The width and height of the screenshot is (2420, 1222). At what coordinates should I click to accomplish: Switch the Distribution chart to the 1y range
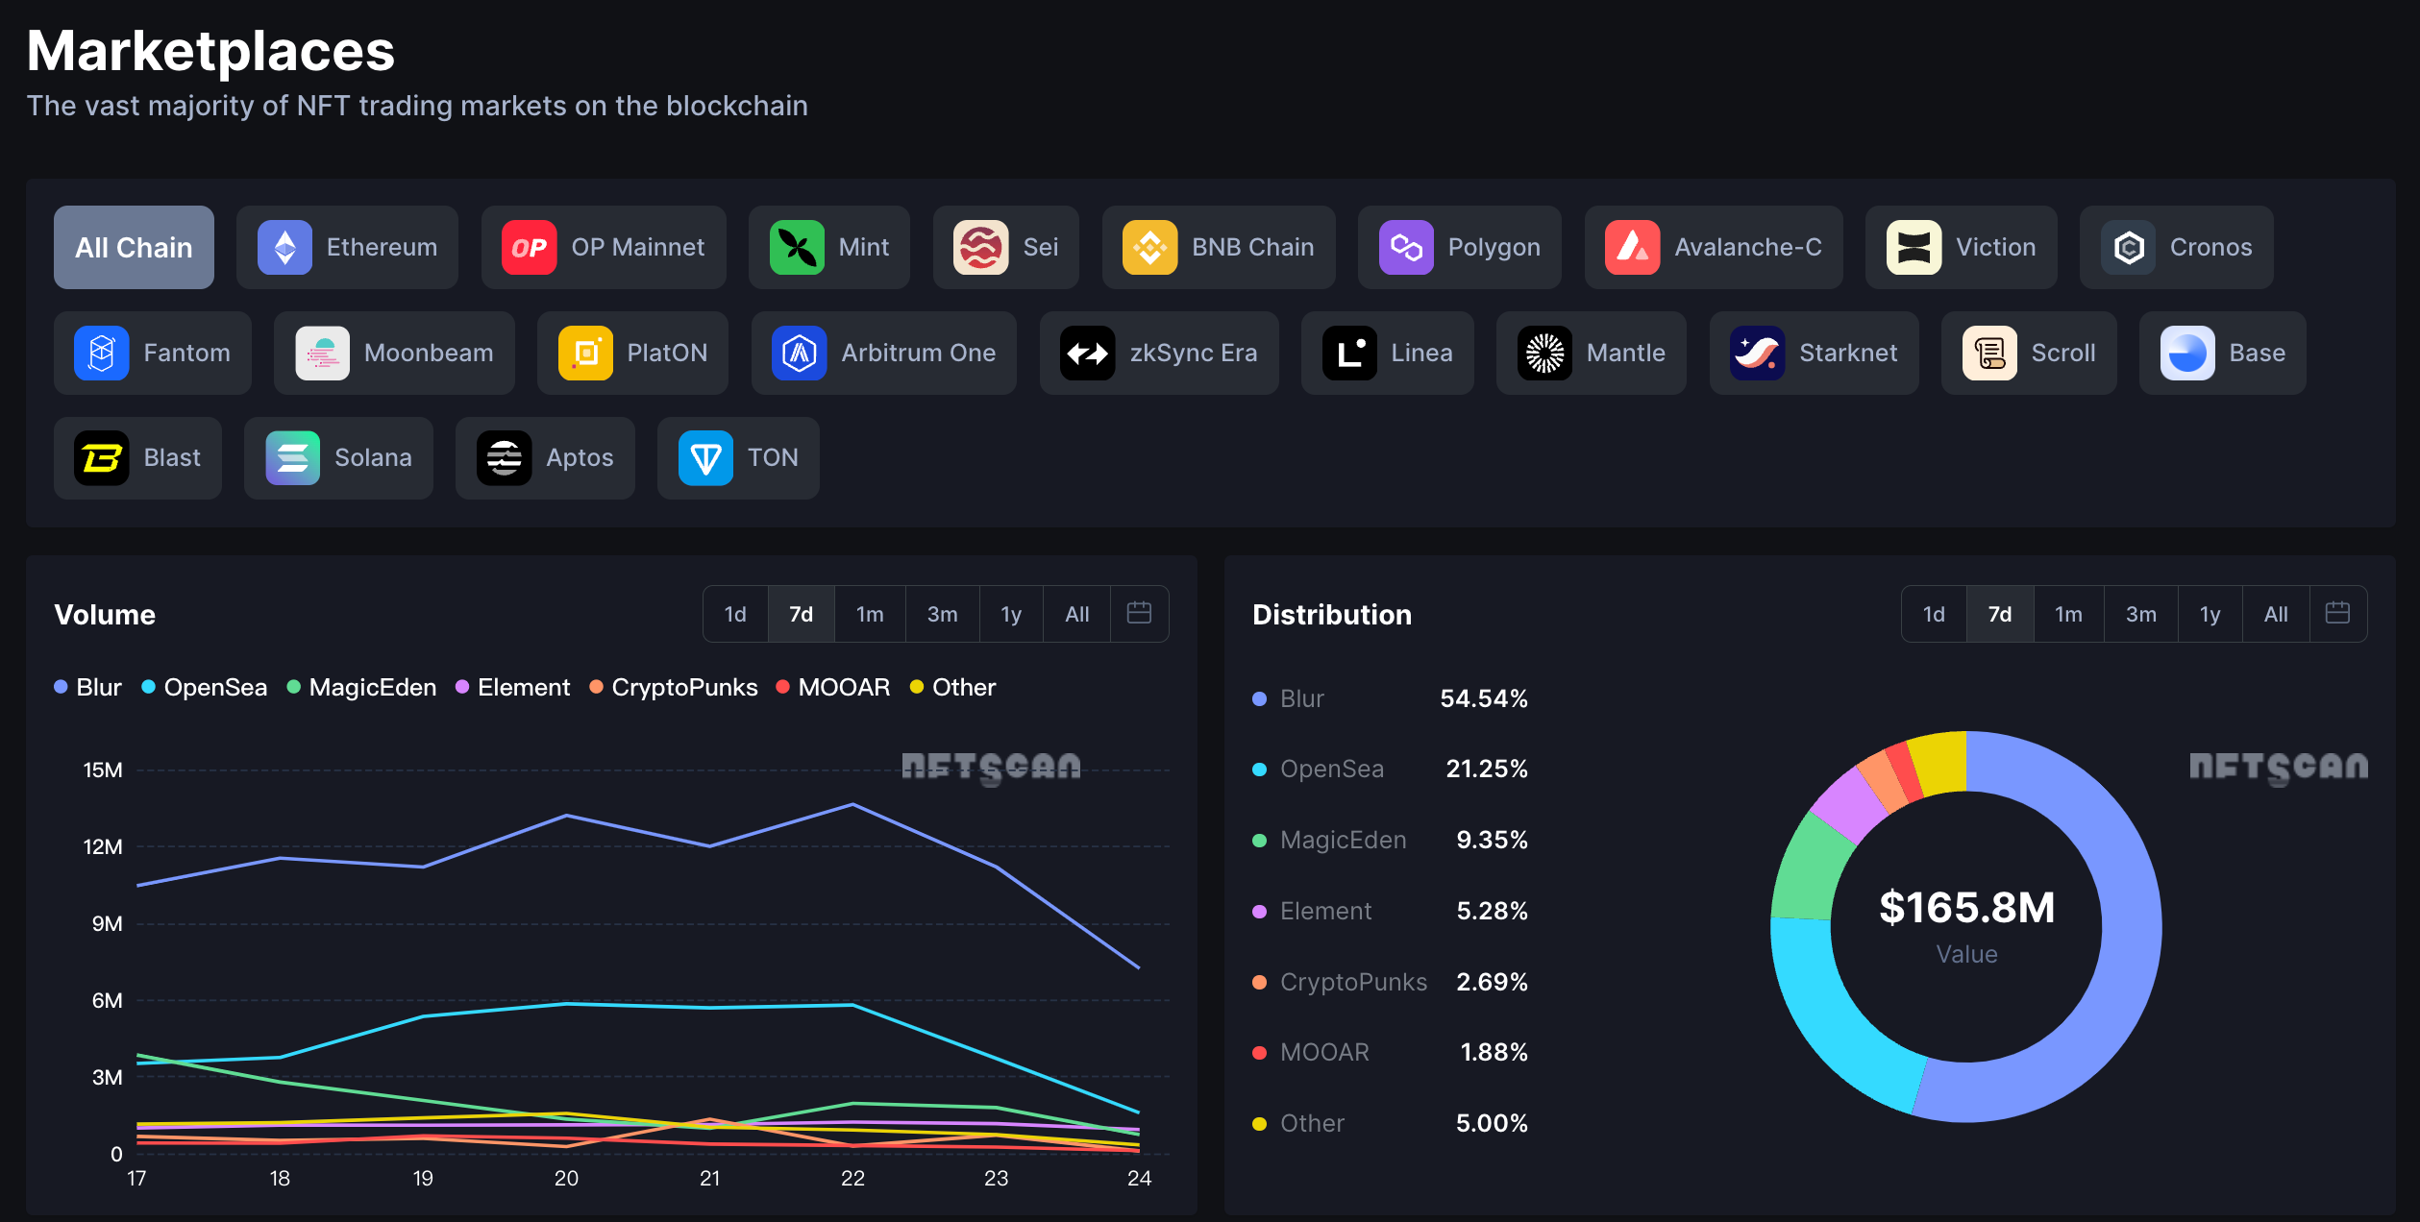(x=2210, y=614)
